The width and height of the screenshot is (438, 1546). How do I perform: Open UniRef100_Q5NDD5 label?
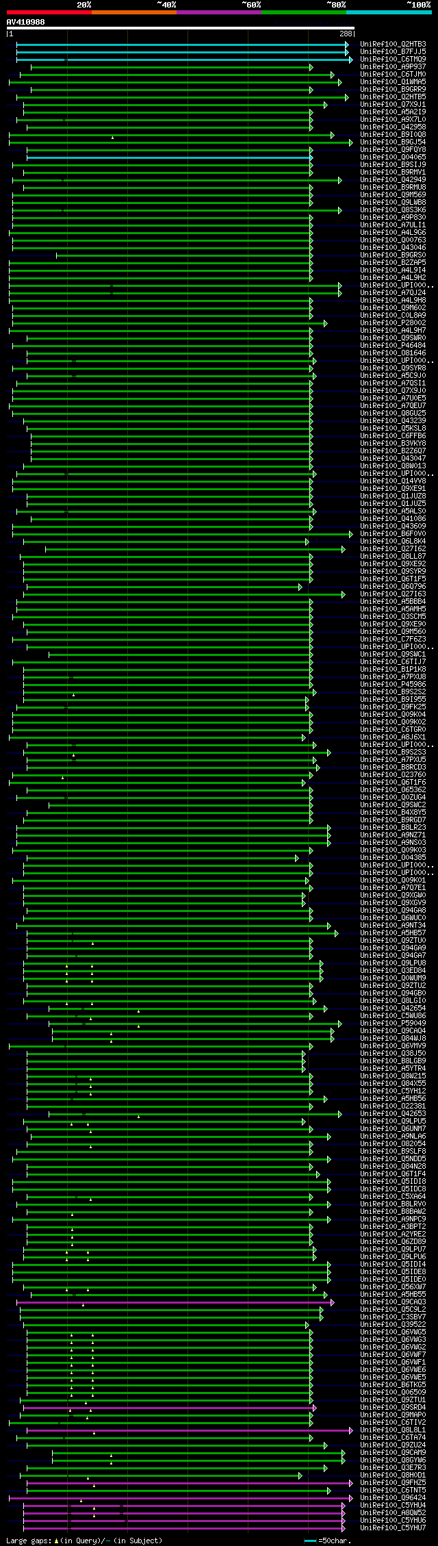pyautogui.click(x=393, y=1159)
